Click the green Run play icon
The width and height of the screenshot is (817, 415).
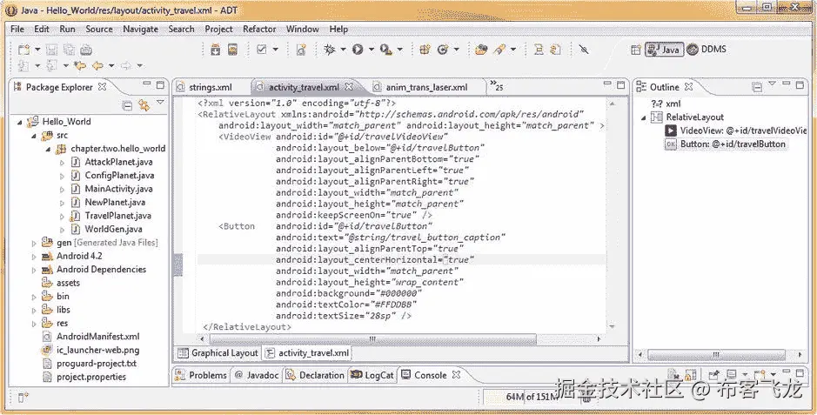pyautogui.click(x=358, y=50)
